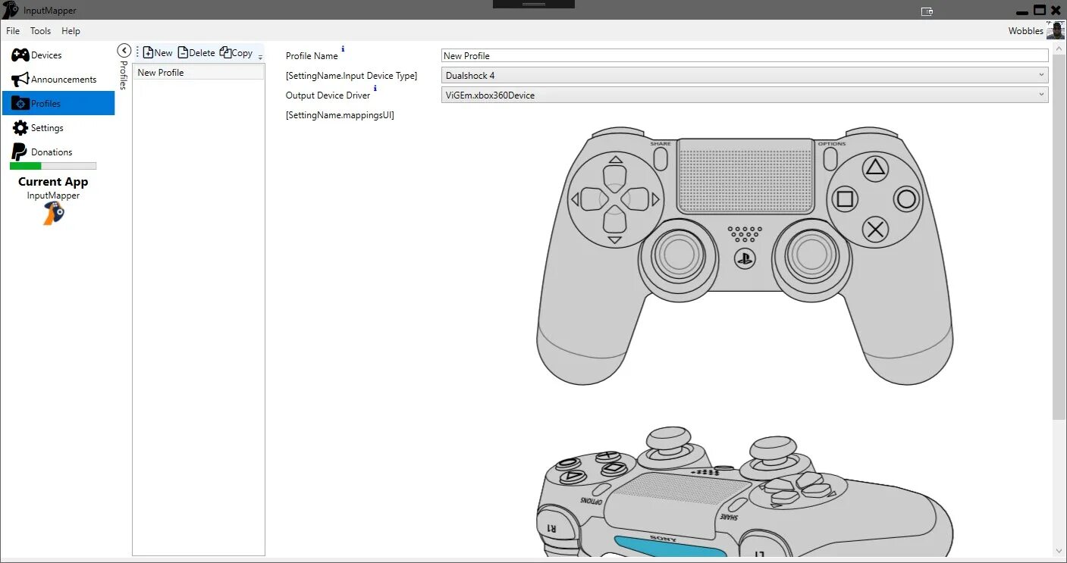Focus the Profile Name text field
1067x563 pixels.
[745, 55]
